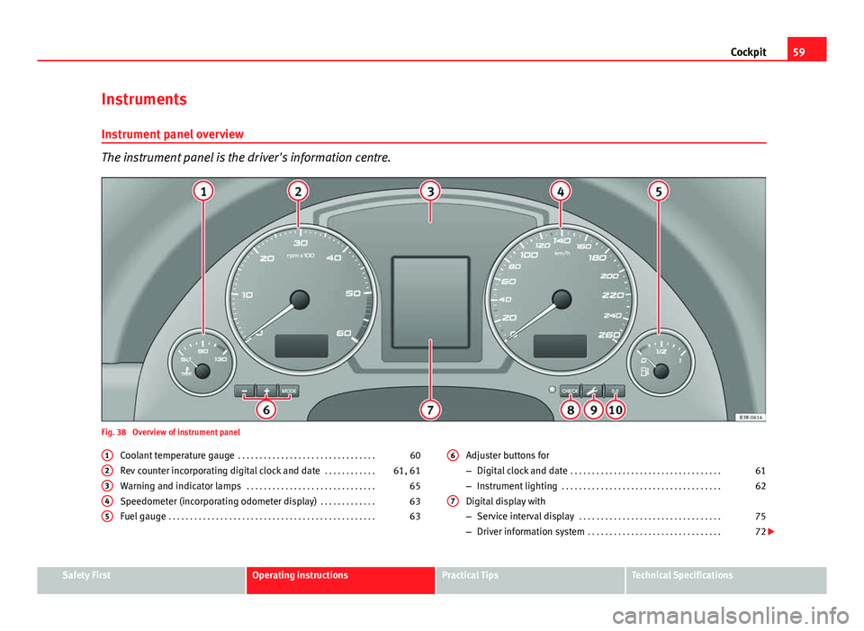
Task: Click the CHECK button in the figure
Action: click(571, 391)
